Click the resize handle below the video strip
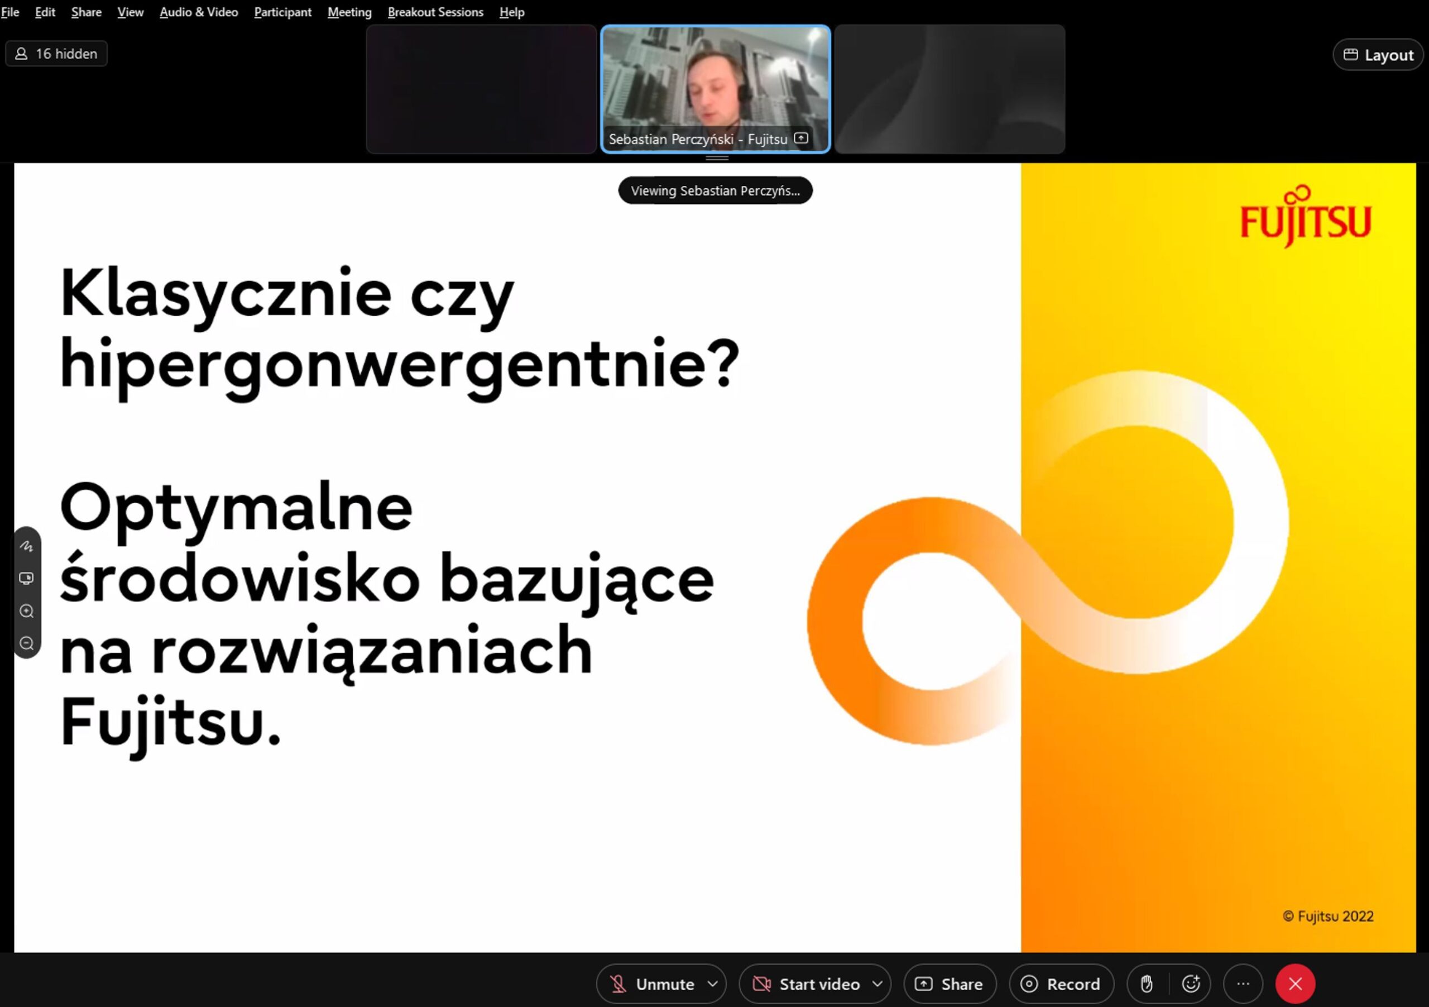Image resolution: width=1429 pixels, height=1007 pixels. 717,158
